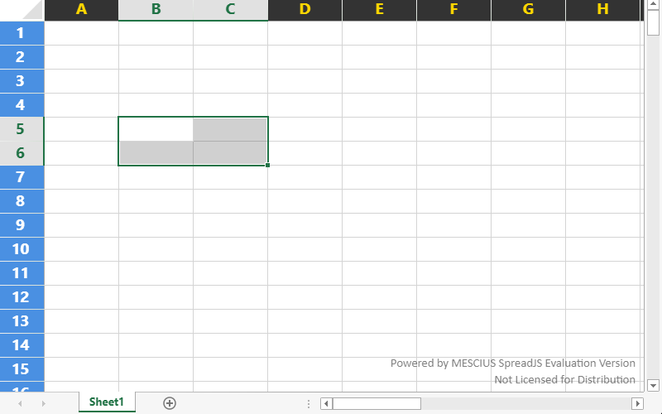
Task: Click the tab strip resize handle dots
Action: pyautogui.click(x=309, y=403)
